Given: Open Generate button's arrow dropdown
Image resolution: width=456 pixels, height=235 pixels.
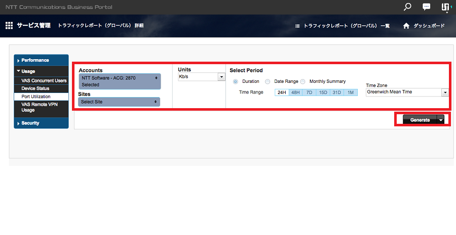Looking at the screenshot, I should (441, 120).
